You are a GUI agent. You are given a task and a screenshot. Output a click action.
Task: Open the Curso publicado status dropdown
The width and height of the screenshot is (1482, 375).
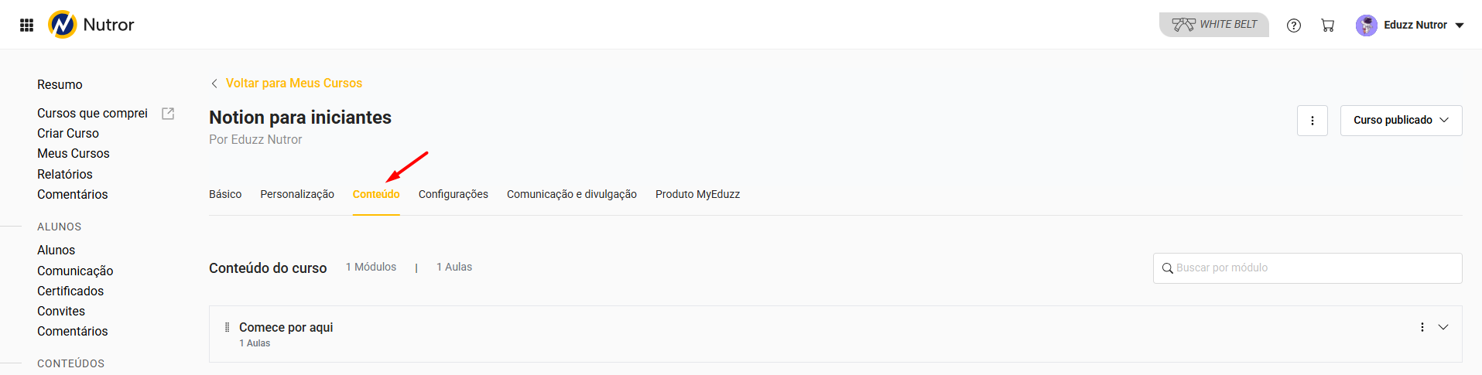point(1400,121)
